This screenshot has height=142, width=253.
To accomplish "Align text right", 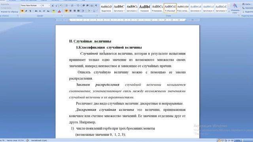I will click(x=75, y=11).
